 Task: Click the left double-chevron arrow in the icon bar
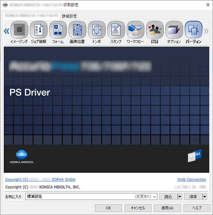pos(7,31)
